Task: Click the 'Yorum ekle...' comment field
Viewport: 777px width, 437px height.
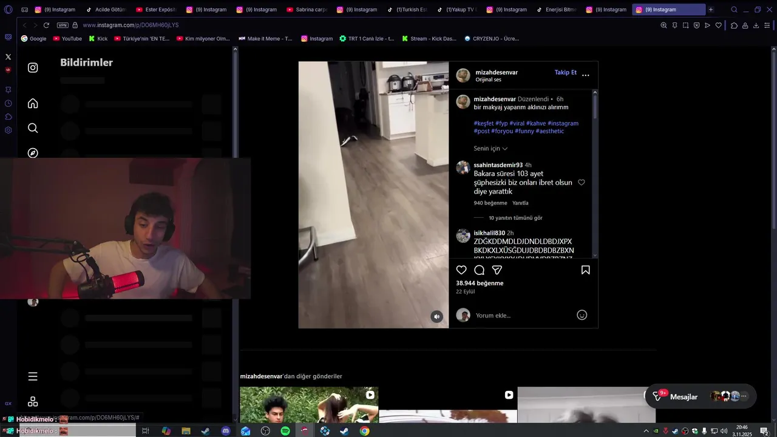Action: point(522,315)
